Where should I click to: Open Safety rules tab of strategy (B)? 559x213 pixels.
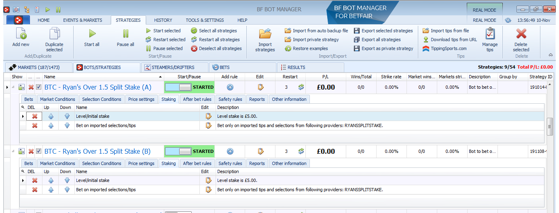pos(230,163)
